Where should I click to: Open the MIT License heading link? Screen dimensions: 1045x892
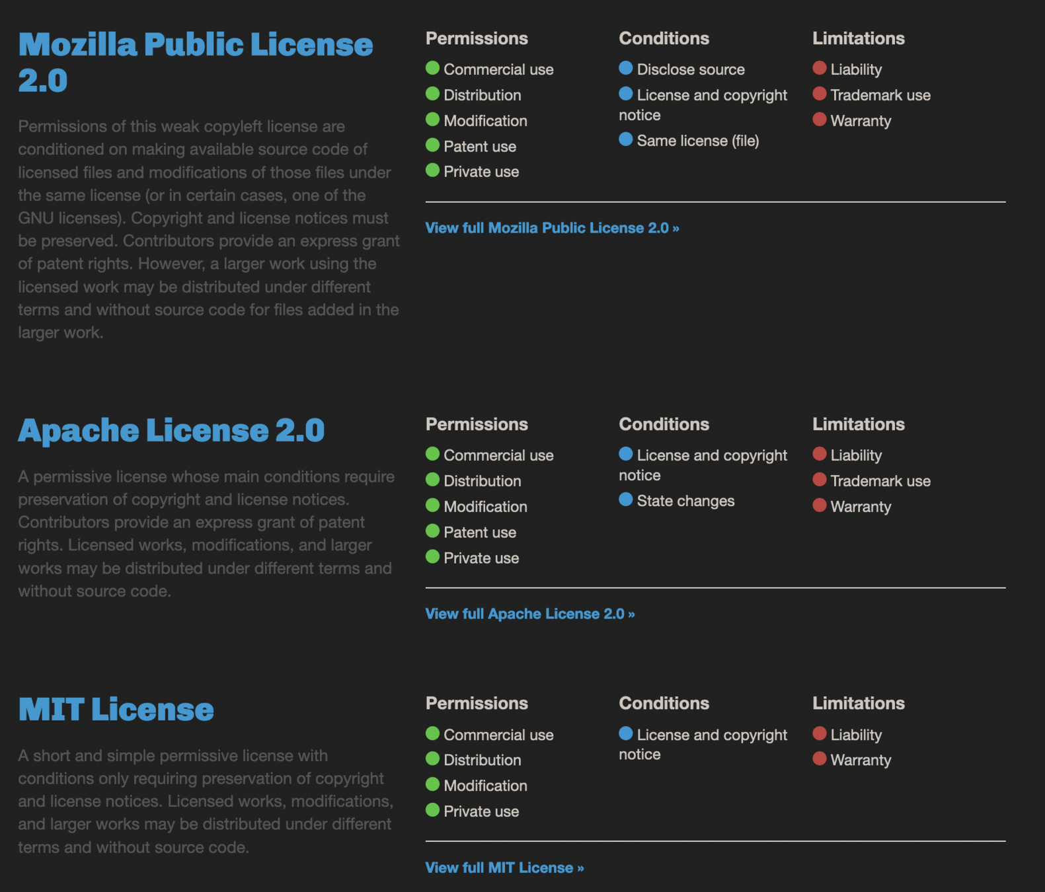click(116, 710)
